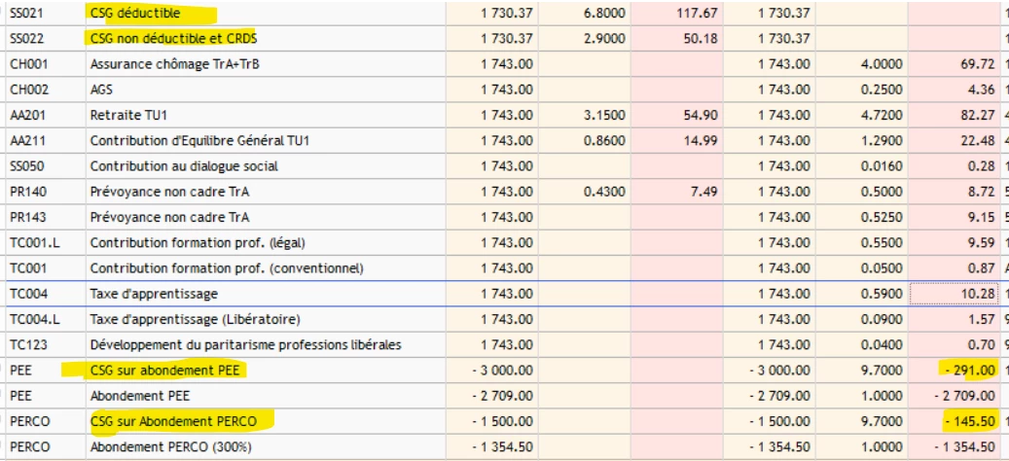Select the SS021 code cell
Image resolution: width=1009 pixels, height=461 pixels.
(27, 13)
